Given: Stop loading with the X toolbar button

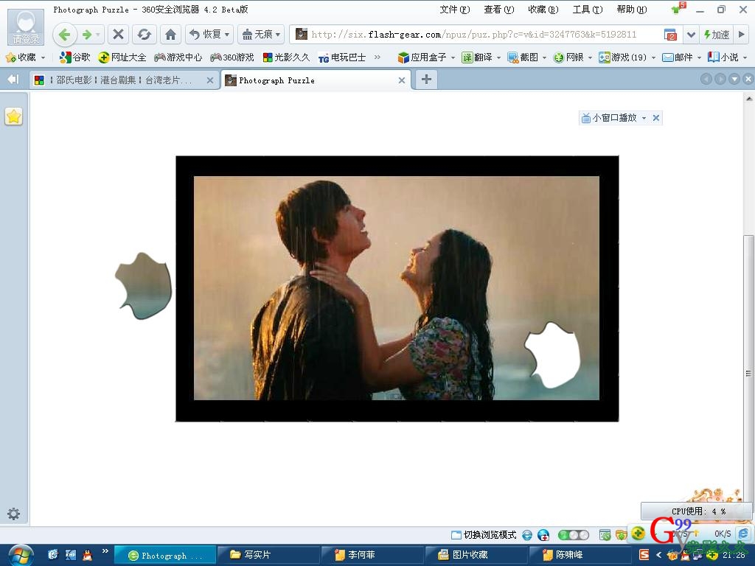Looking at the screenshot, I should pyautogui.click(x=118, y=35).
